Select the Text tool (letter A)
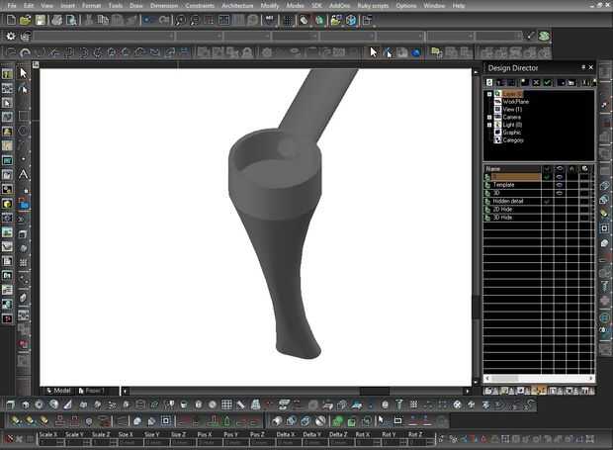Image resolution: width=613 pixels, height=450 pixels. pos(23,174)
